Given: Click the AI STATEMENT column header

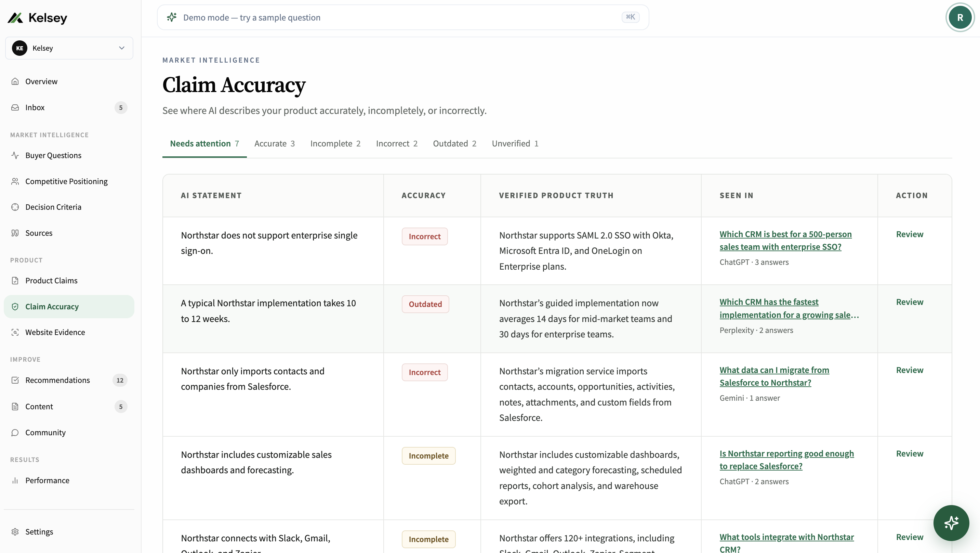Looking at the screenshot, I should 211,195.
